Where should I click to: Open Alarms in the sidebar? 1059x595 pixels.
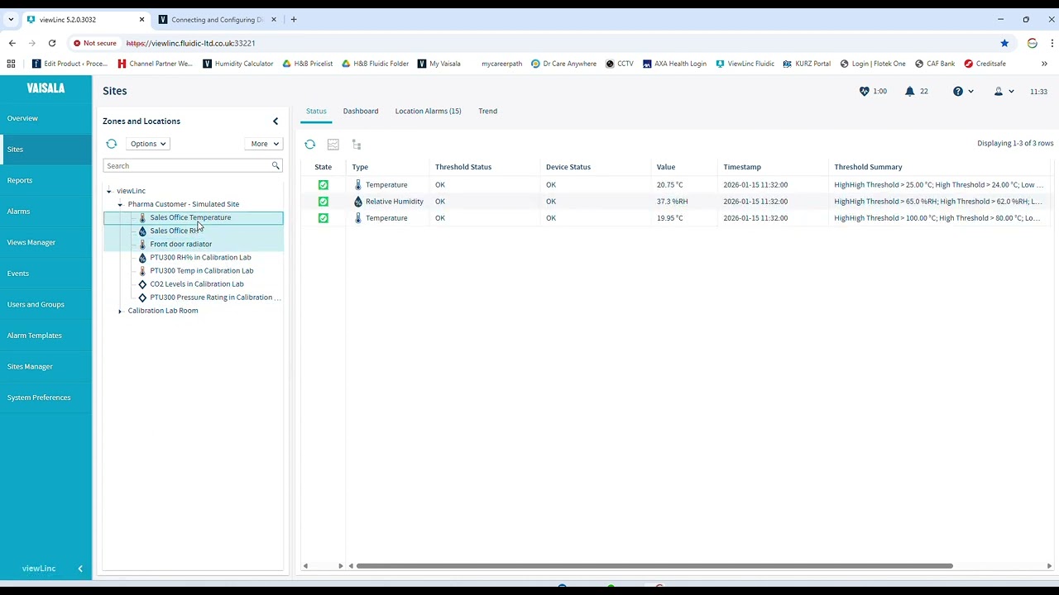point(46,212)
